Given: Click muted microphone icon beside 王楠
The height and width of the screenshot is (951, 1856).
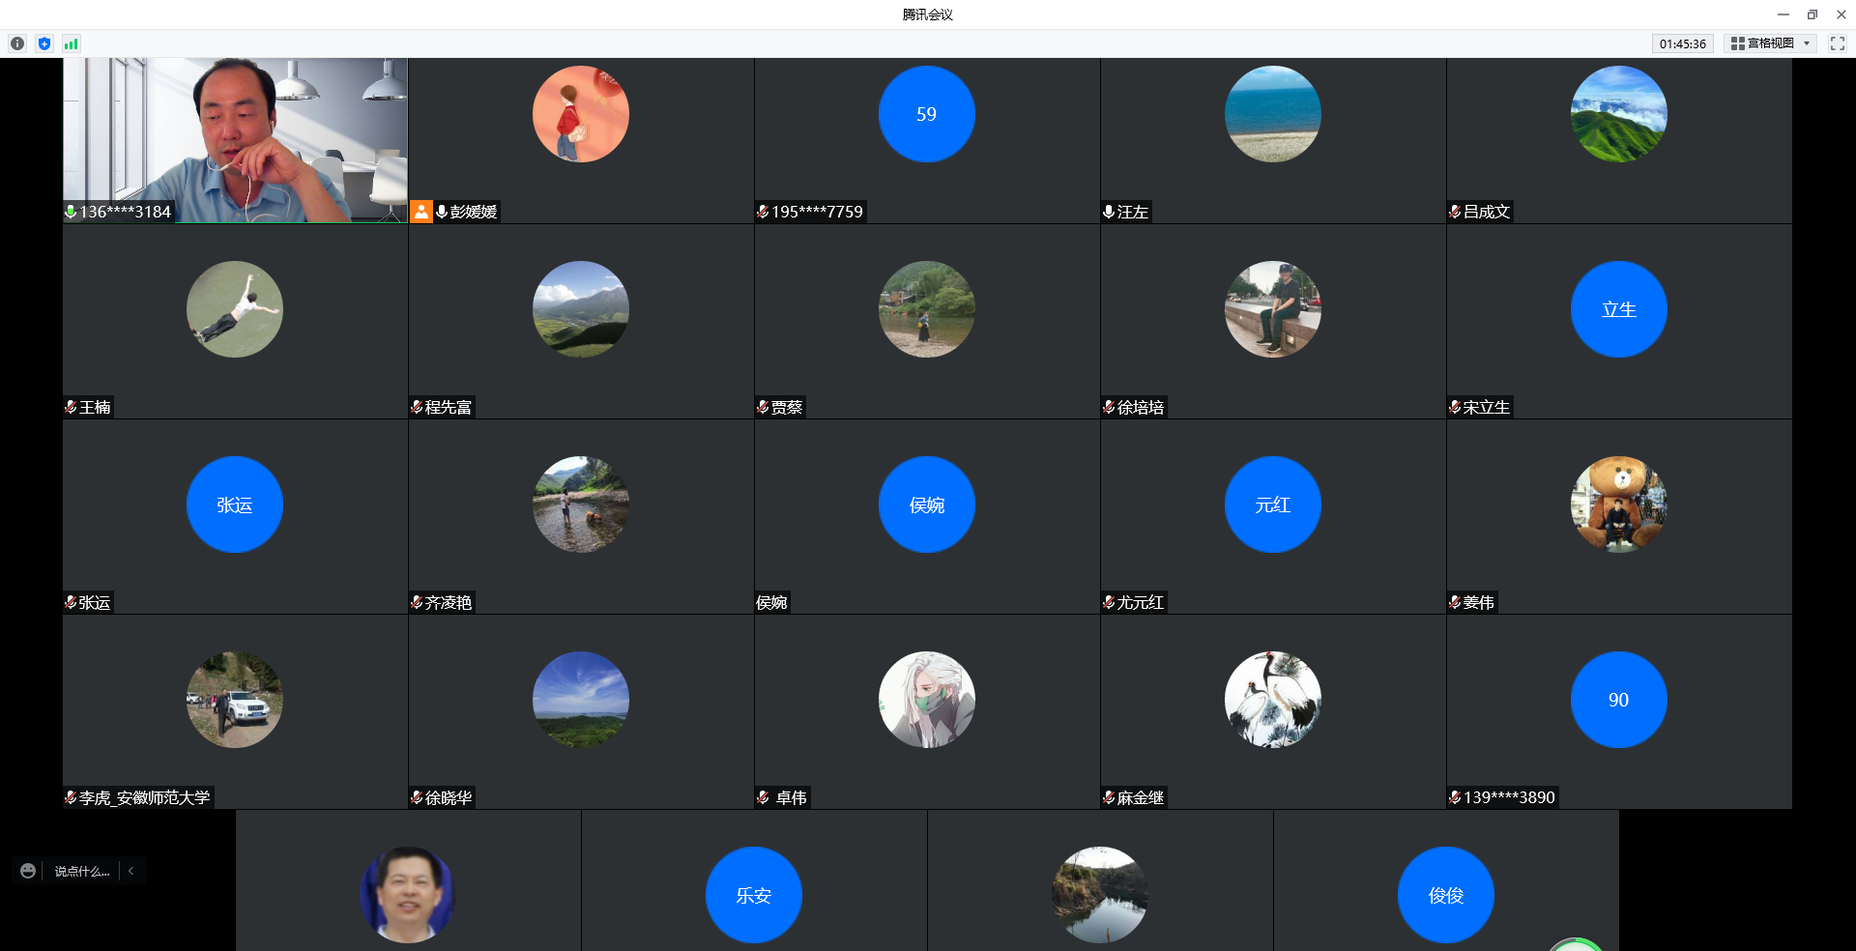Looking at the screenshot, I should pos(71,407).
